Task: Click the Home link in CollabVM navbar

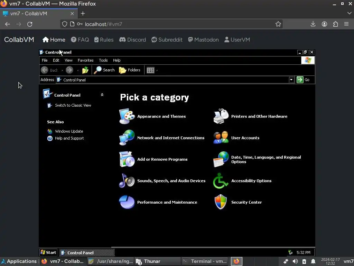Action: pos(54,39)
